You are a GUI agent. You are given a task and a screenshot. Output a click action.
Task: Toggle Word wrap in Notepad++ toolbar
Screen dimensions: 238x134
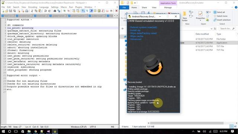(83, 11)
